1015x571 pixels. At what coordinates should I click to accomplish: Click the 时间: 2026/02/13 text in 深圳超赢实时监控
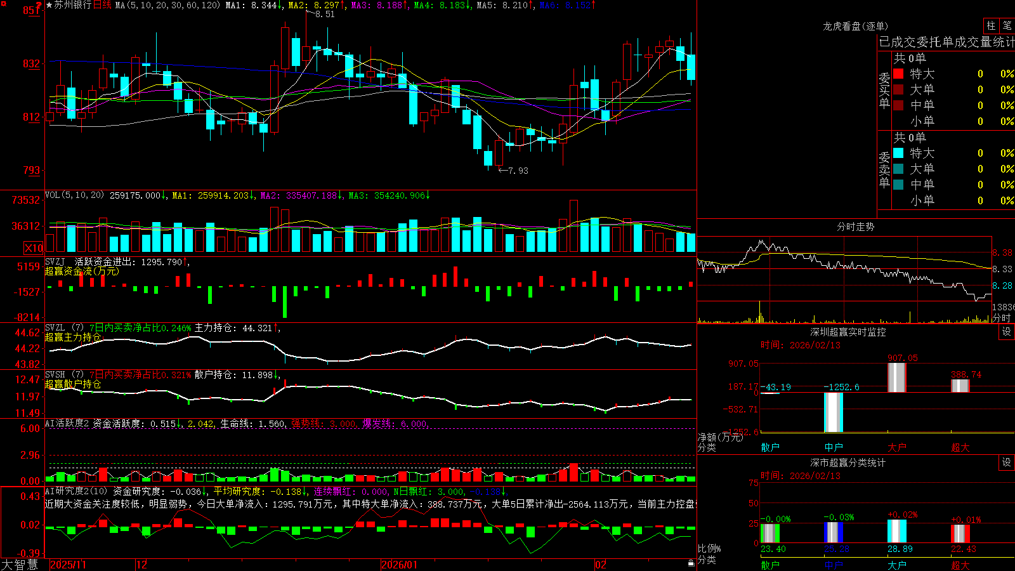coord(801,345)
